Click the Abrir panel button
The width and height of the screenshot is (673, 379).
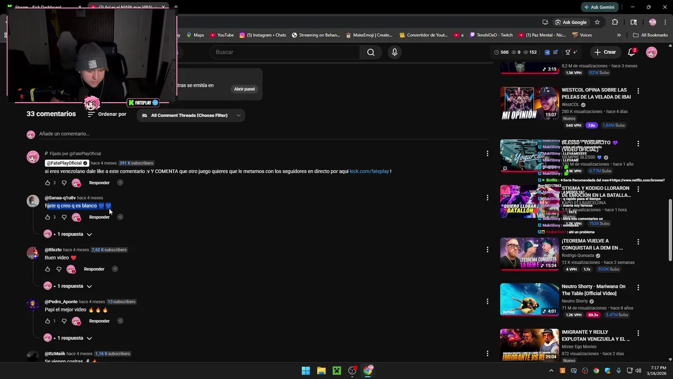click(x=244, y=89)
